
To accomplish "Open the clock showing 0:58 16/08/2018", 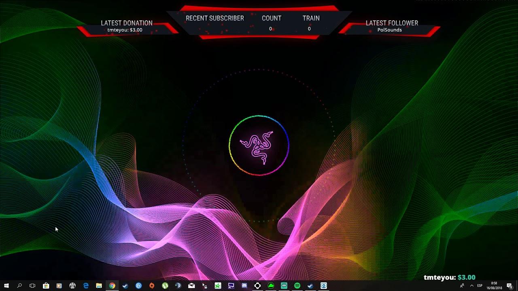I will [x=494, y=286].
